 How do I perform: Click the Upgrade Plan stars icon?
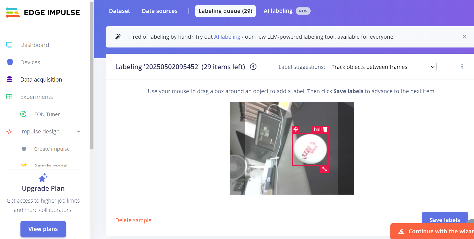pyautogui.click(x=43, y=178)
